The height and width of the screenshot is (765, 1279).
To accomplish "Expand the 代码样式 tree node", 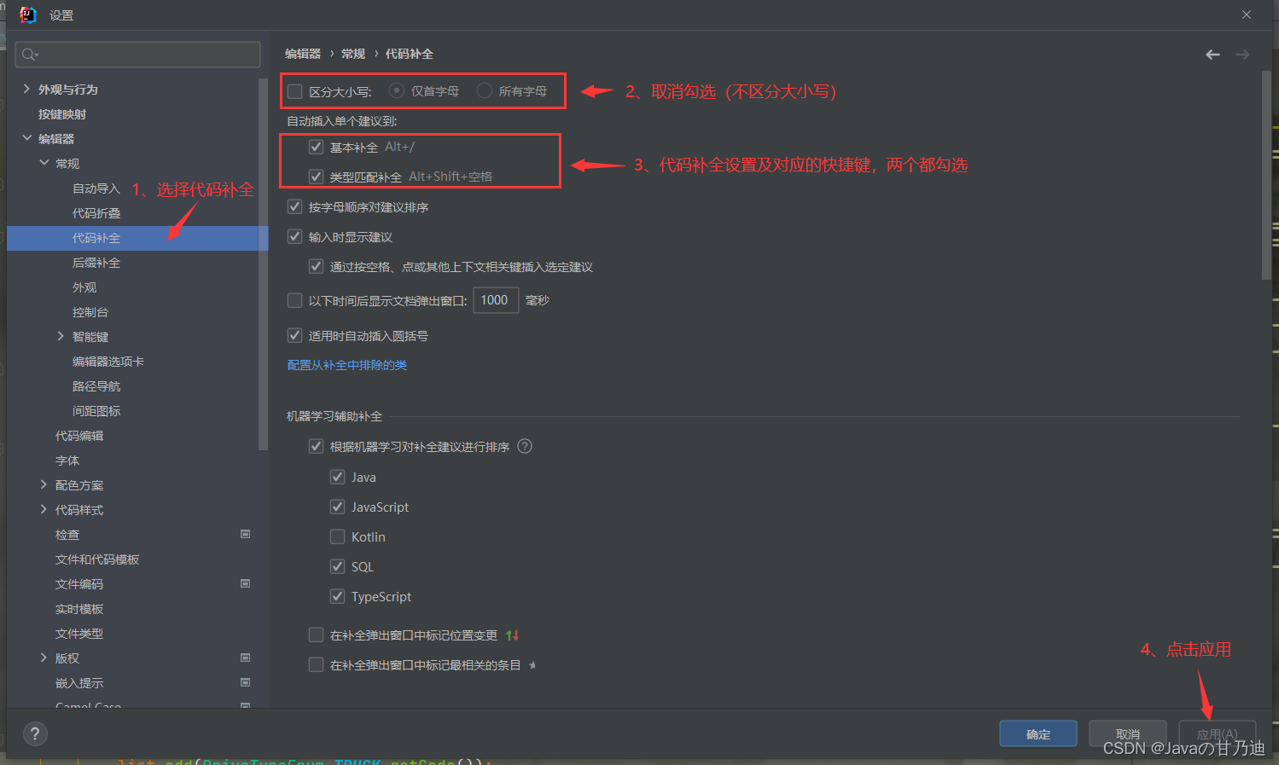I will (x=44, y=509).
